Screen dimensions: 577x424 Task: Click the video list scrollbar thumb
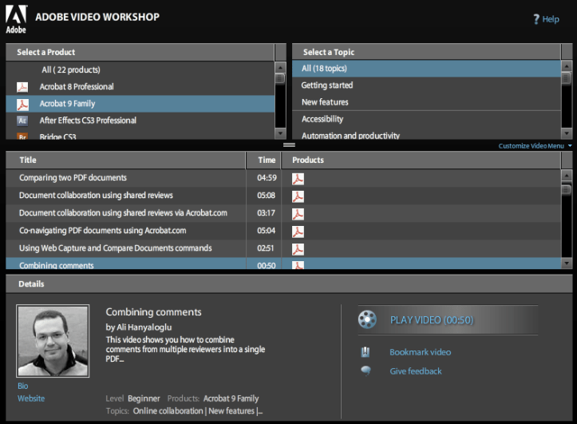click(567, 189)
